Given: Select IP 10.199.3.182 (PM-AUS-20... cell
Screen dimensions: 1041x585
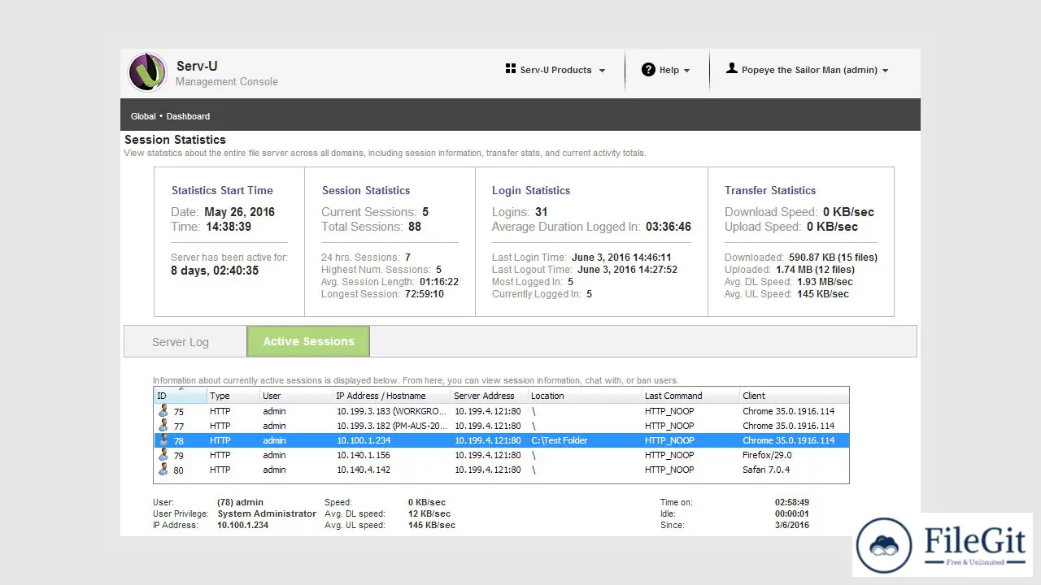Looking at the screenshot, I should (x=392, y=426).
